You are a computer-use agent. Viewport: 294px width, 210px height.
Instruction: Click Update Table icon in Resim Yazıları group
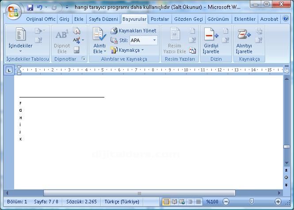tap(192, 40)
